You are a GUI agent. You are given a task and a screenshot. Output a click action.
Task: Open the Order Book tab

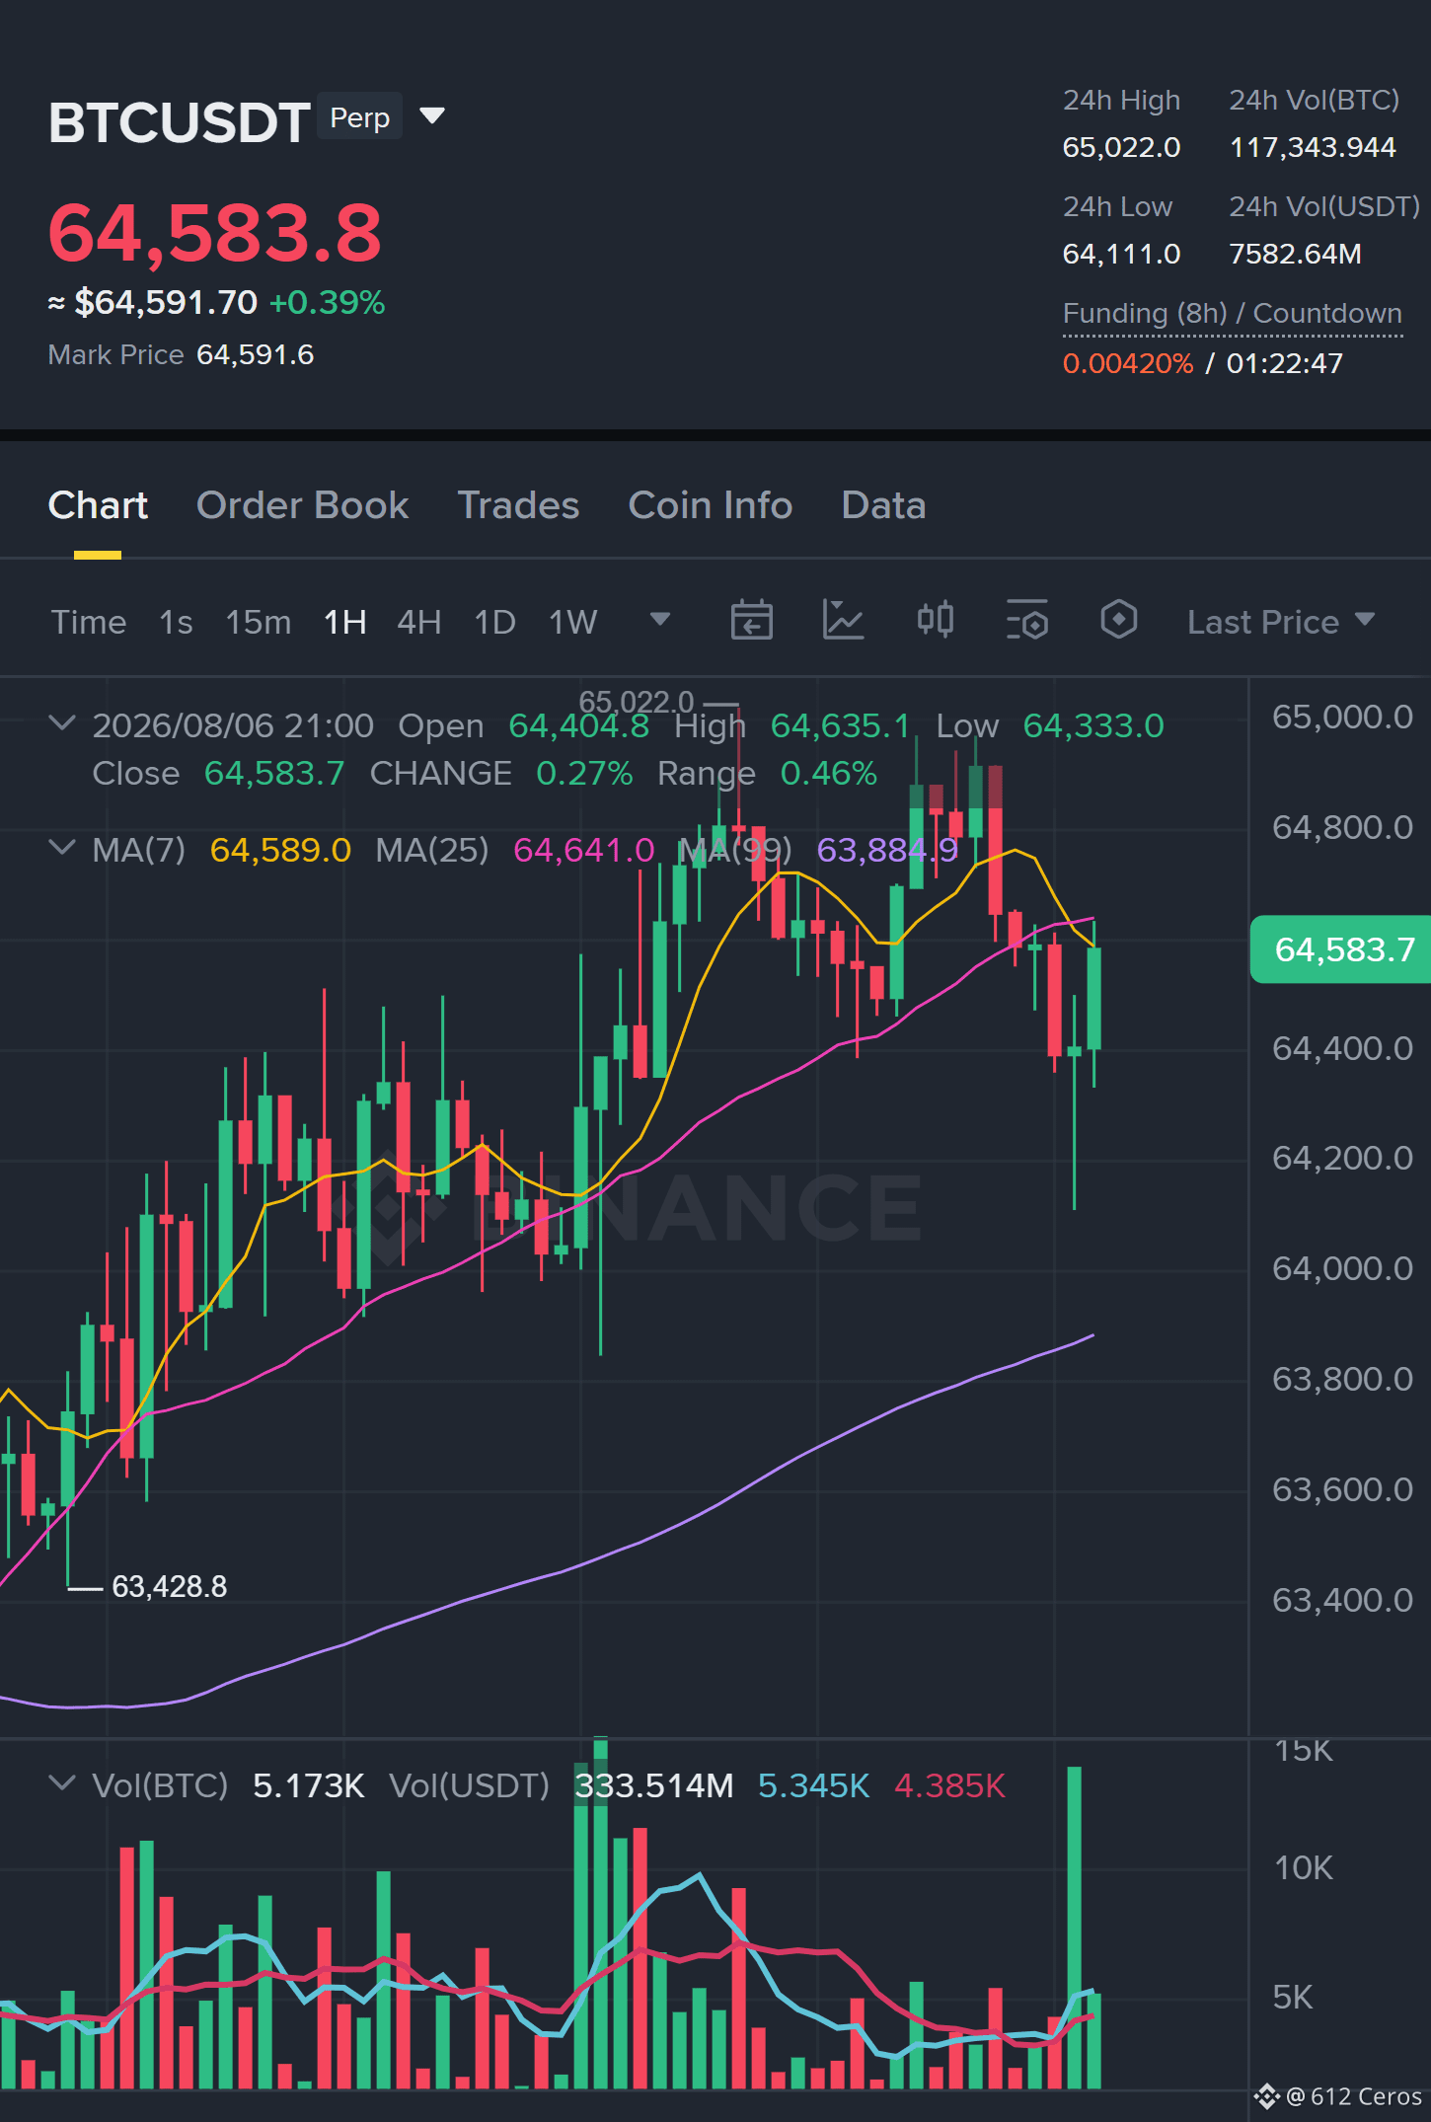(x=302, y=505)
